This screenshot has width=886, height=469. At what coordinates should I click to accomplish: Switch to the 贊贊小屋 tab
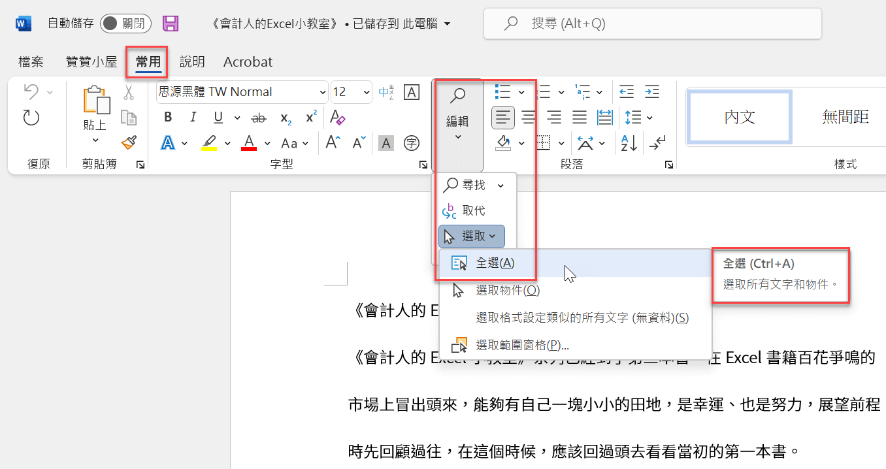pos(91,62)
